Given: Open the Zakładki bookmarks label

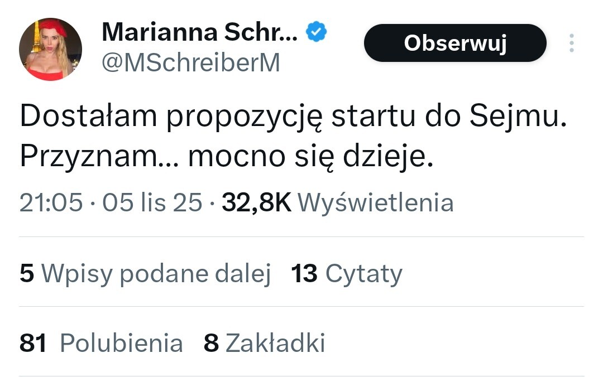Looking at the screenshot, I should pos(275,344).
